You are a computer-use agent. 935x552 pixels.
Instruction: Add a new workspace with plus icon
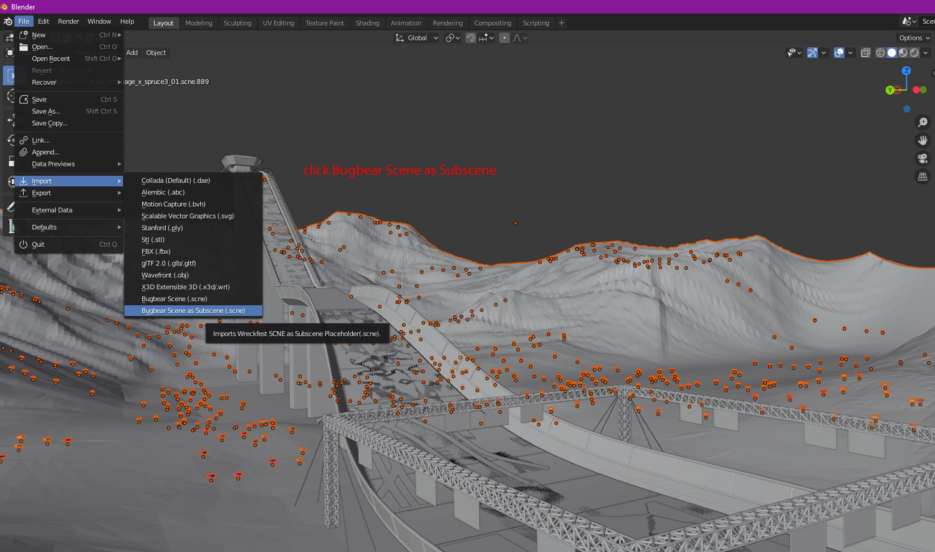coord(562,23)
